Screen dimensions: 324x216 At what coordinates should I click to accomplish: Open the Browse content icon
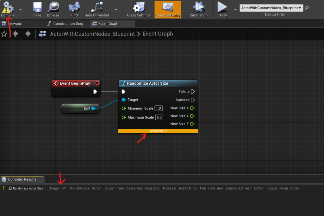(53, 8)
